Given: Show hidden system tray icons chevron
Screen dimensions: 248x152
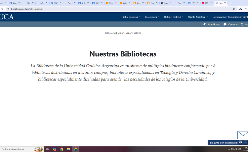Looking at the screenshot, I should pos(229,149).
